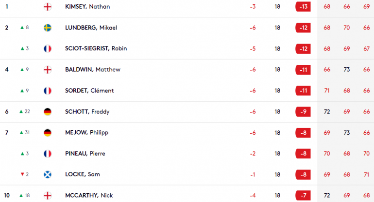Click England flag next to KIMSEY, Nathan

[48, 7]
